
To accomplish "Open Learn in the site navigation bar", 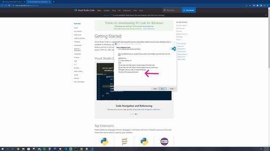I will pos(141,10).
